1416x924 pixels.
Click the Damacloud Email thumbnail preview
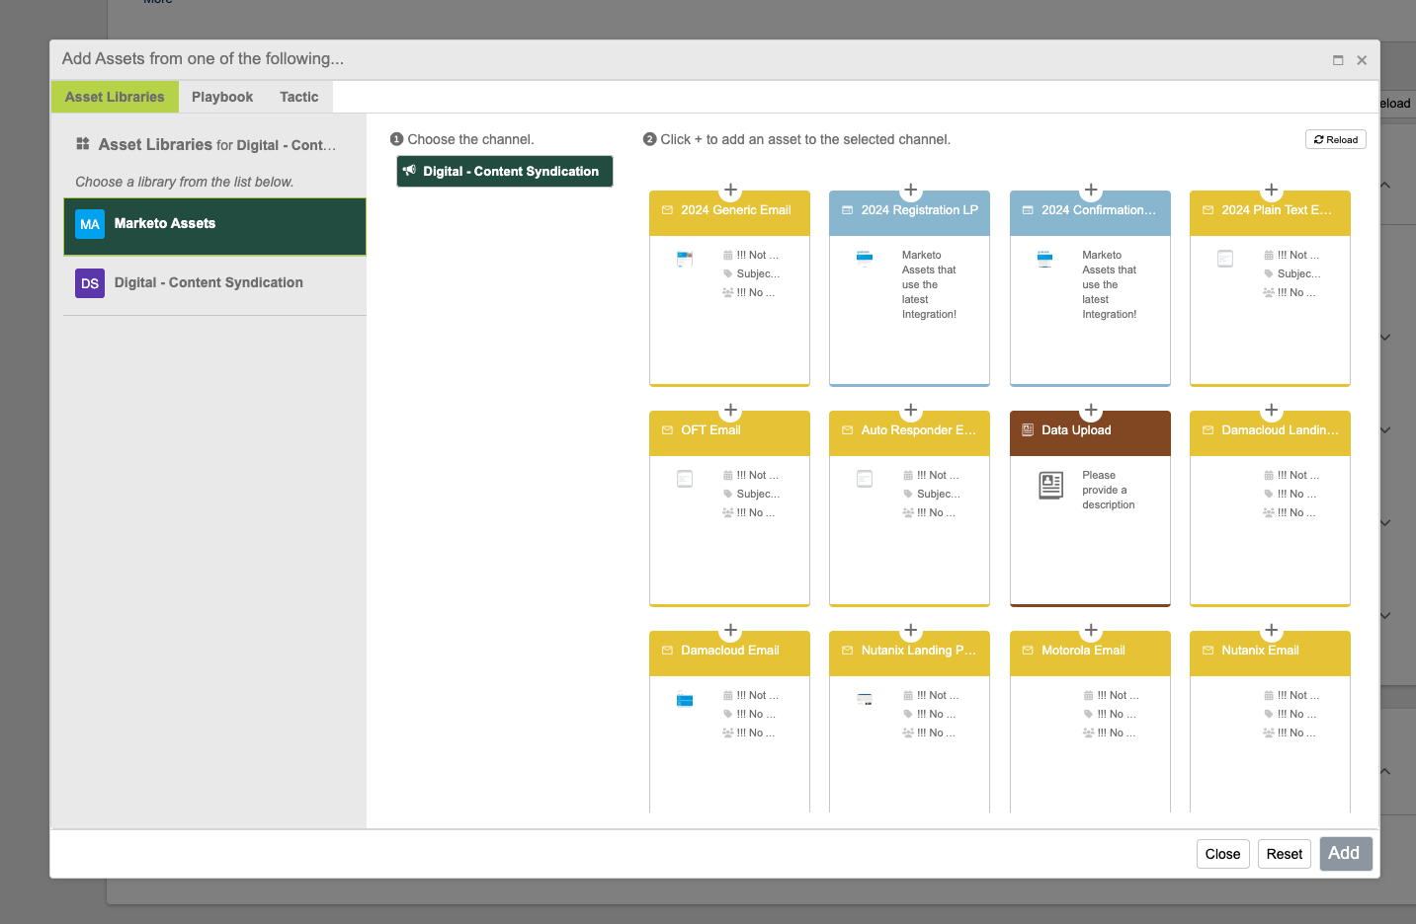pyautogui.click(x=685, y=700)
